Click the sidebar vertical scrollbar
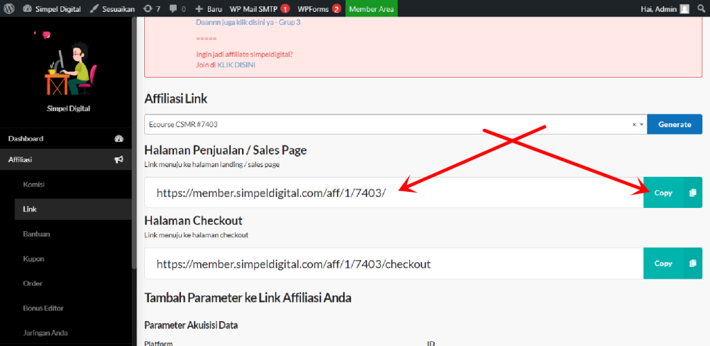The image size is (710, 346). click(x=134, y=143)
